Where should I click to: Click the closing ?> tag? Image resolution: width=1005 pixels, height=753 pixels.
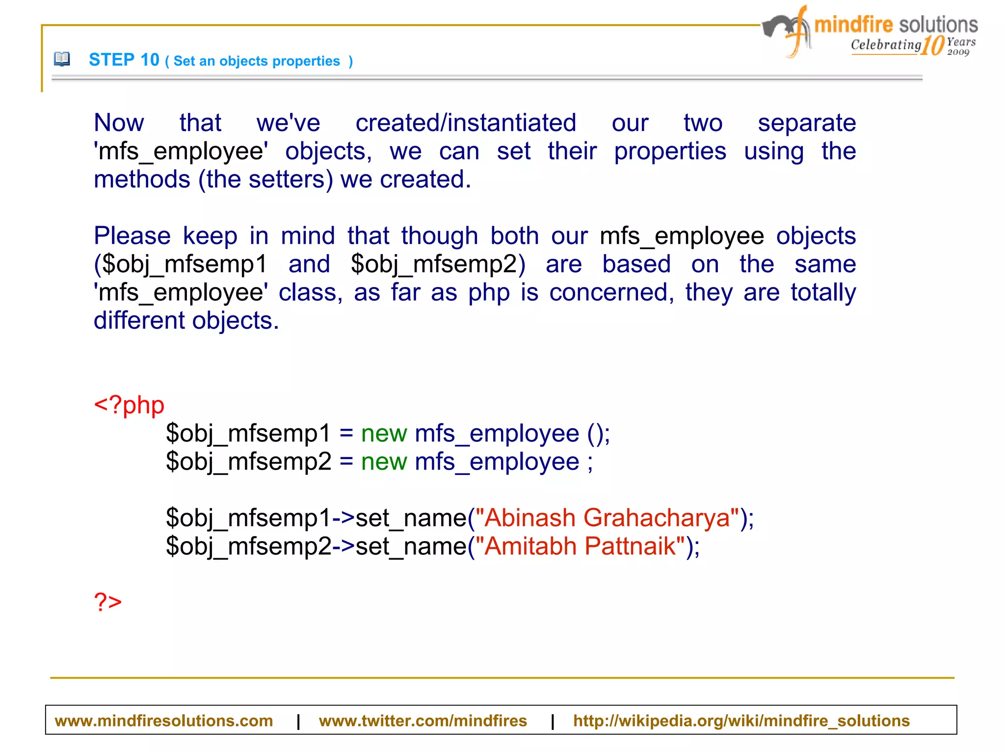108,601
